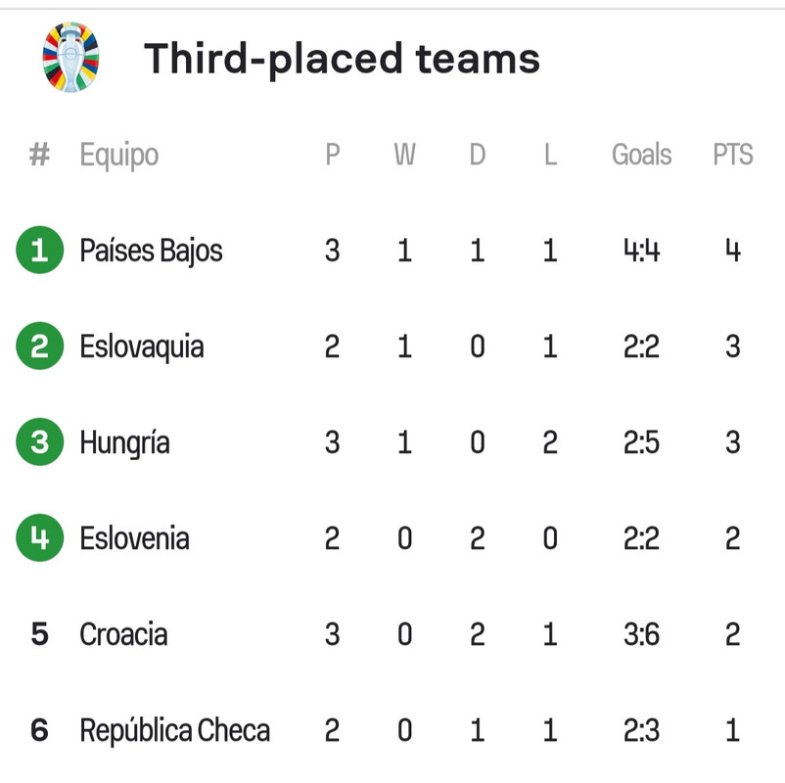This screenshot has height=783, width=785.
Task: Sort by the PTS column header
Action: coord(733,155)
